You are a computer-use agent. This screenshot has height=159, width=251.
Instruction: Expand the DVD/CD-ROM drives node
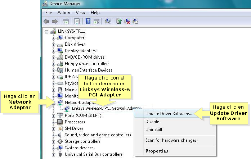click(53, 58)
